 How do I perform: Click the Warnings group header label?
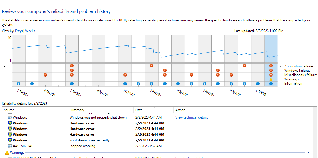point(17,152)
